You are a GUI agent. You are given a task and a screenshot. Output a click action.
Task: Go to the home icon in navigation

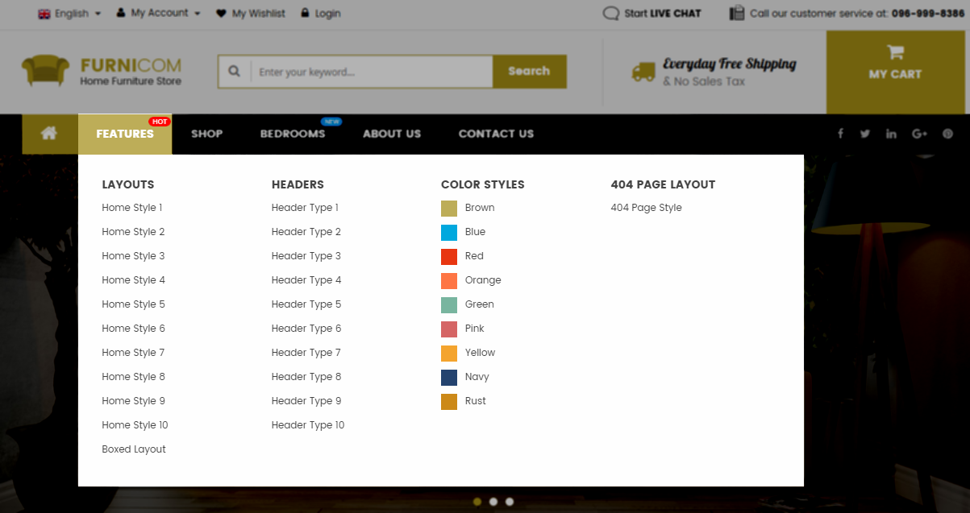coord(49,134)
